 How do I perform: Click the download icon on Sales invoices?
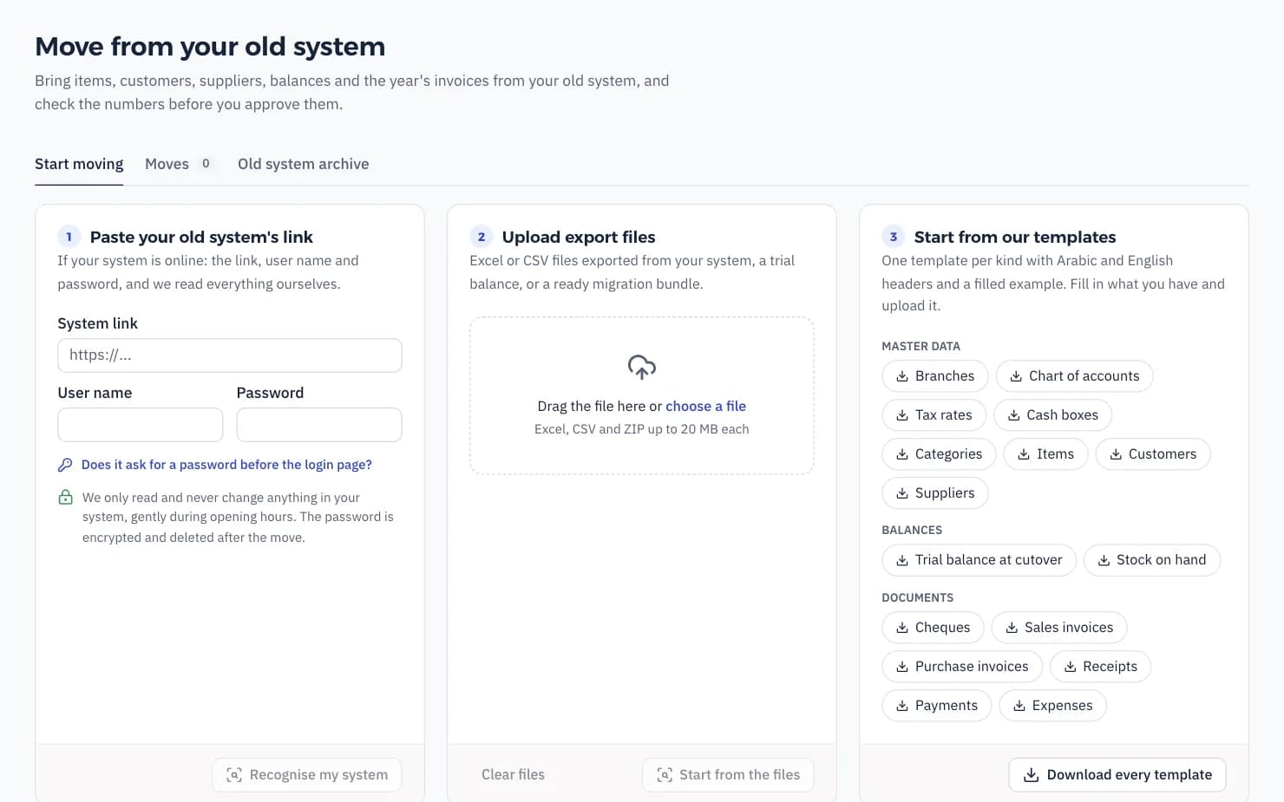click(x=1012, y=628)
